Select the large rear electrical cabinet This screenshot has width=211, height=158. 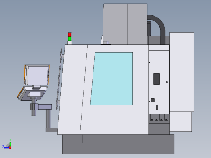coord(182,72)
